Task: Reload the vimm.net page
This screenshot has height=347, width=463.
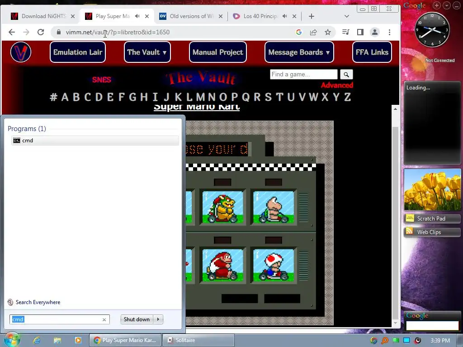Action: [x=41, y=32]
